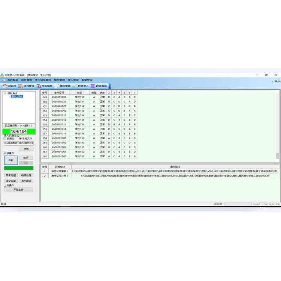The height and width of the screenshot is (281, 281).
Task: Click cell 2650101001
Action: [x=59, y=138]
